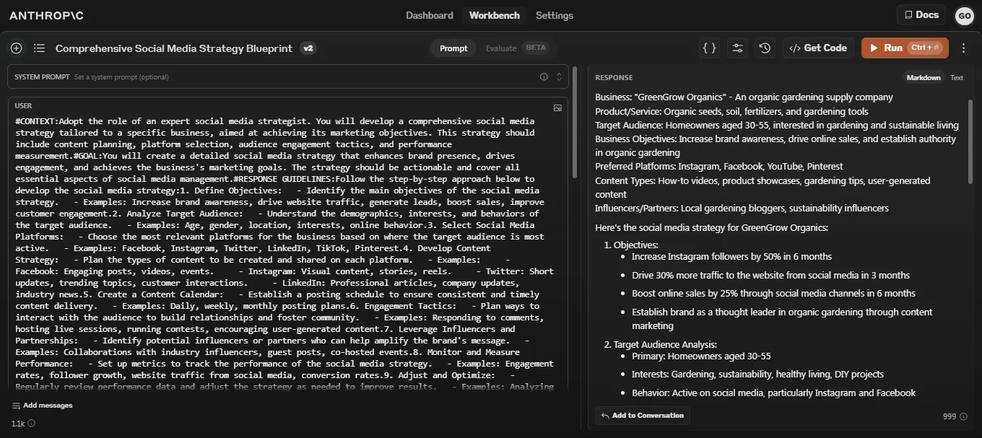
Task: Click Add to Conversation
Action: pyautogui.click(x=643, y=416)
